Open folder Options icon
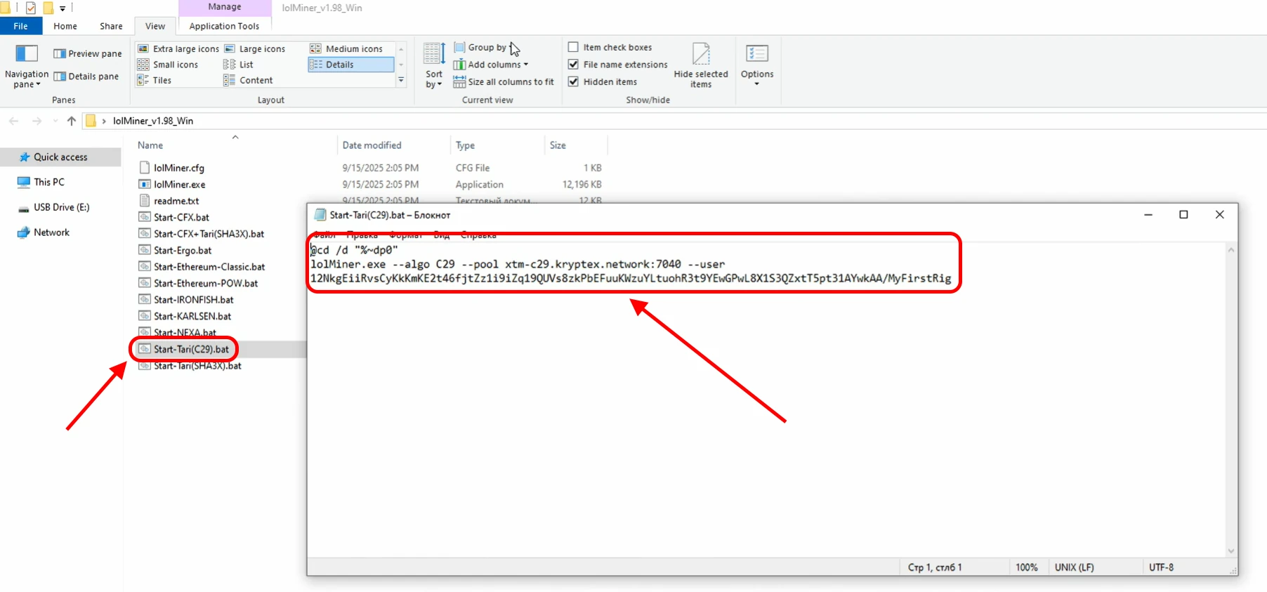1267x592 pixels. point(756,55)
